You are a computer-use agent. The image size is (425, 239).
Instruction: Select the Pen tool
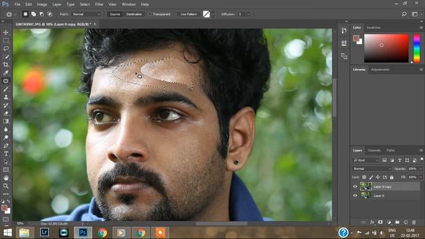click(x=6, y=146)
